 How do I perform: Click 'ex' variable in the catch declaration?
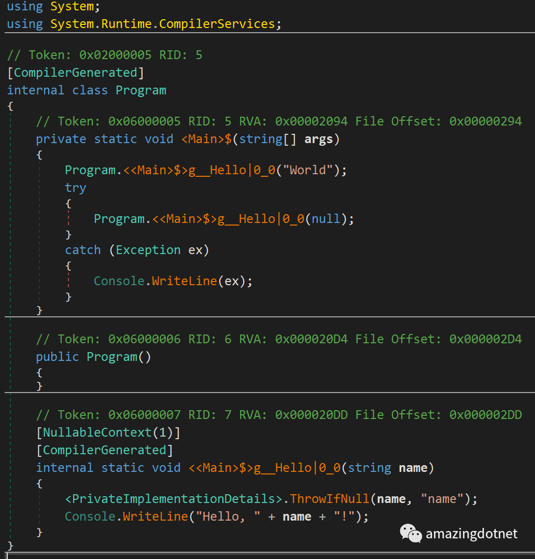(x=195, y=250)
